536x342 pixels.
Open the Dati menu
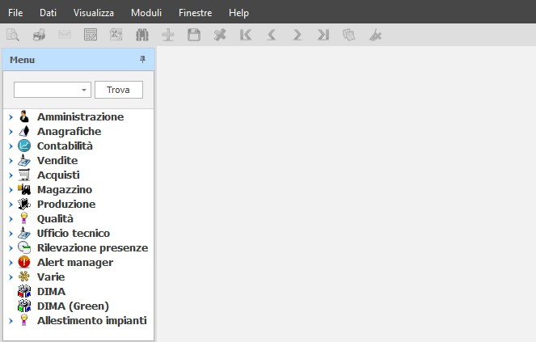[48, 13]
